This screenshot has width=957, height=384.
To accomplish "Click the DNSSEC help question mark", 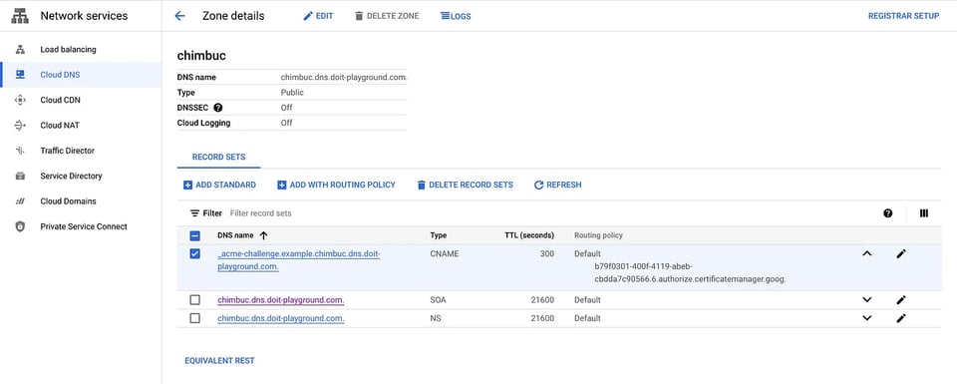I will click(x=218, y=108).
